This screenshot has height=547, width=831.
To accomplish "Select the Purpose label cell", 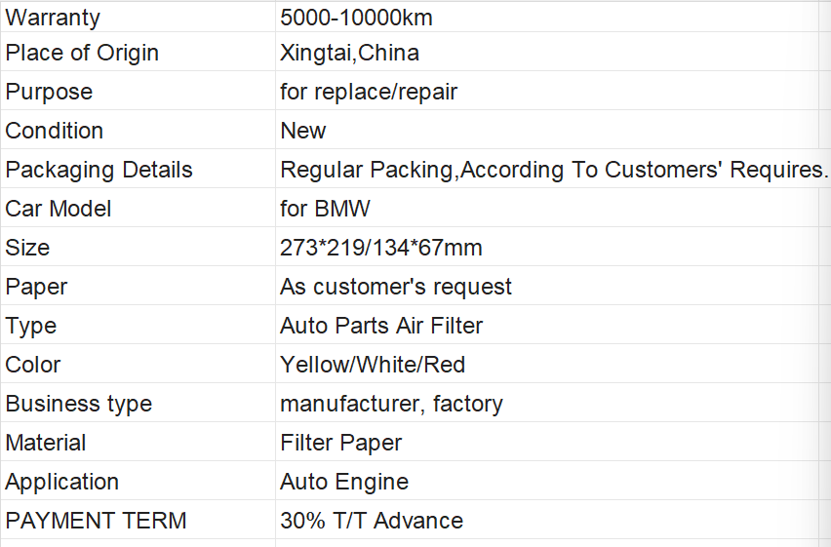I will click(138, 92).
